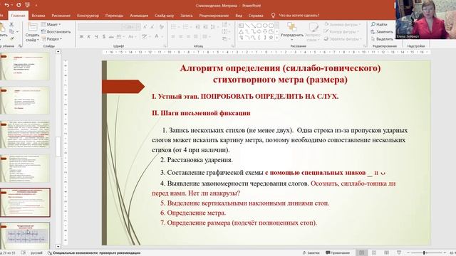Open the Переходы tab

[x=114, y=16]
